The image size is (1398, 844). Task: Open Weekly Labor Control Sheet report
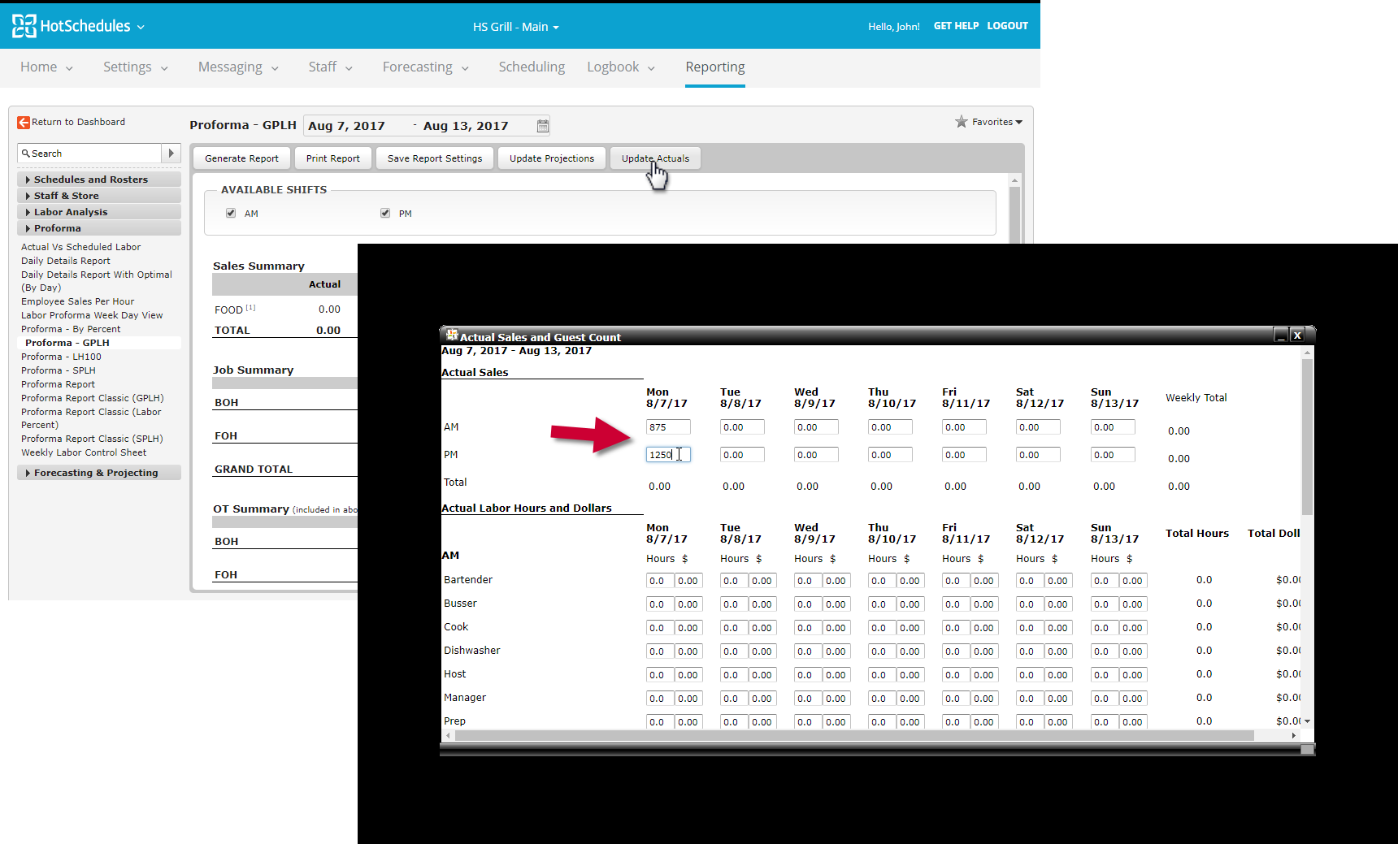[x=84, y=452]
